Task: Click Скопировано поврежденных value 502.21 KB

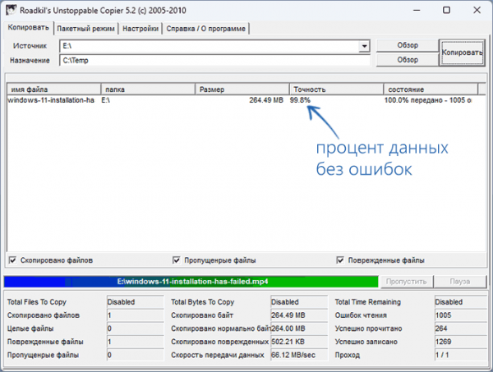Action: [x=299, y=342]
